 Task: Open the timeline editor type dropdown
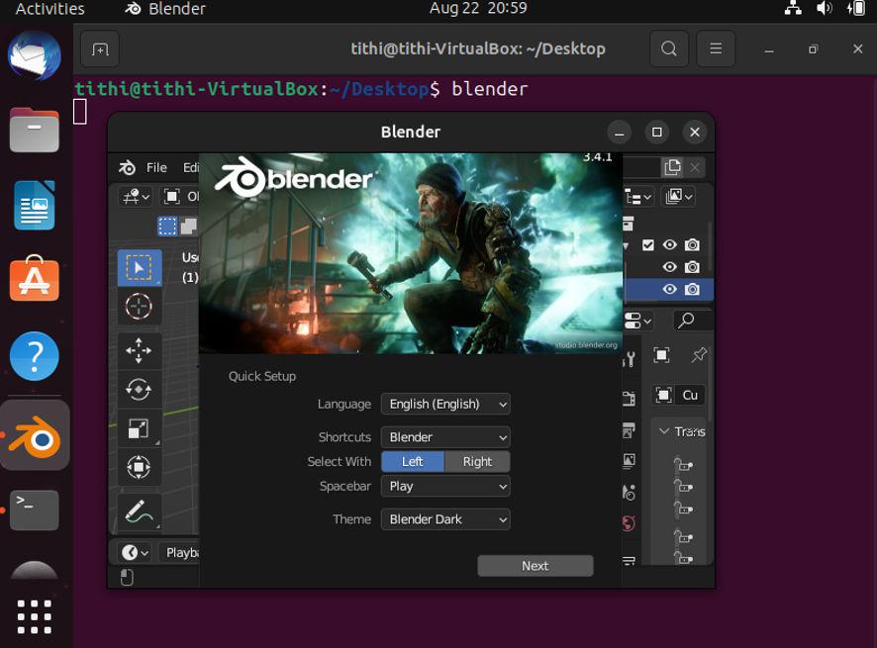click(135, 553)
